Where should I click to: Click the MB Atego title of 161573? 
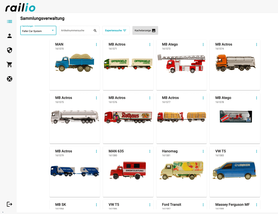tap(170, 44)
